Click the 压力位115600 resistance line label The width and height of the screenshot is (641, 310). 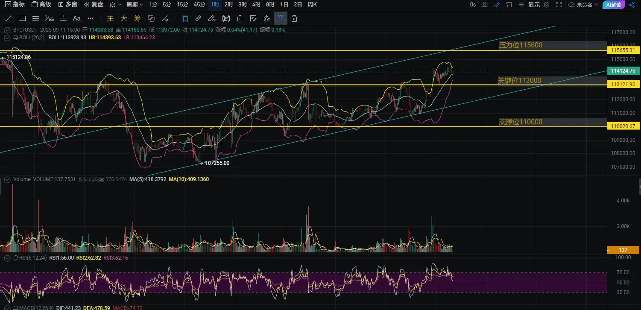[x=521, y=45]
